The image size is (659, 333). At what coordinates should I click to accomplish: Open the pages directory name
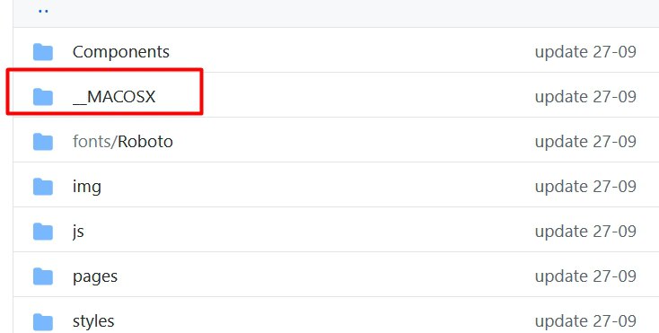[x=95, y=276]
